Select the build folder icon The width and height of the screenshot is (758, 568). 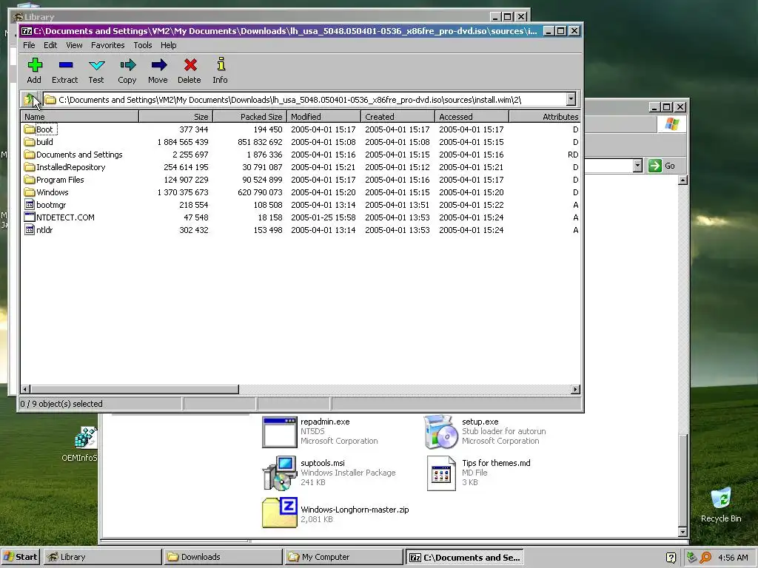point(30,142)
